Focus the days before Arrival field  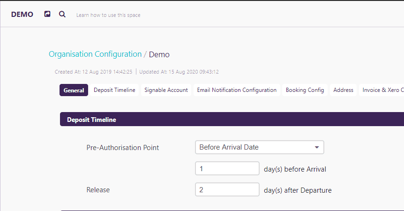[x=227, y=168]
